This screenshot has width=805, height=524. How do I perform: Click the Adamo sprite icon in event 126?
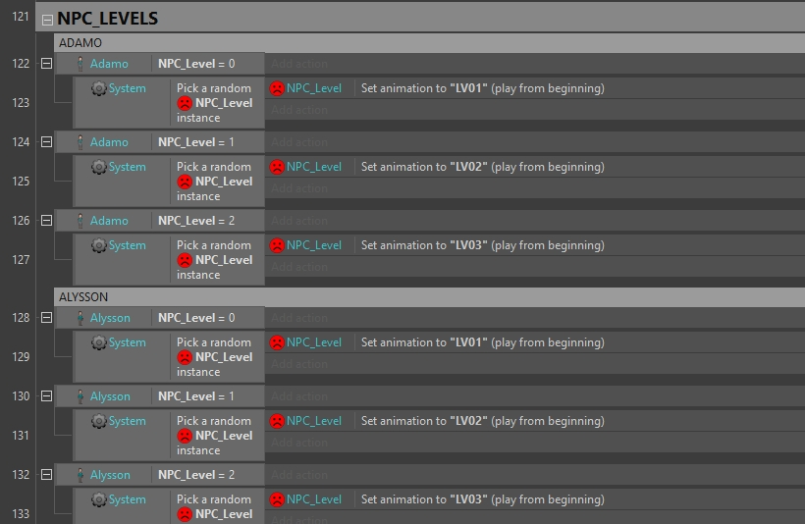click(80, 221)
